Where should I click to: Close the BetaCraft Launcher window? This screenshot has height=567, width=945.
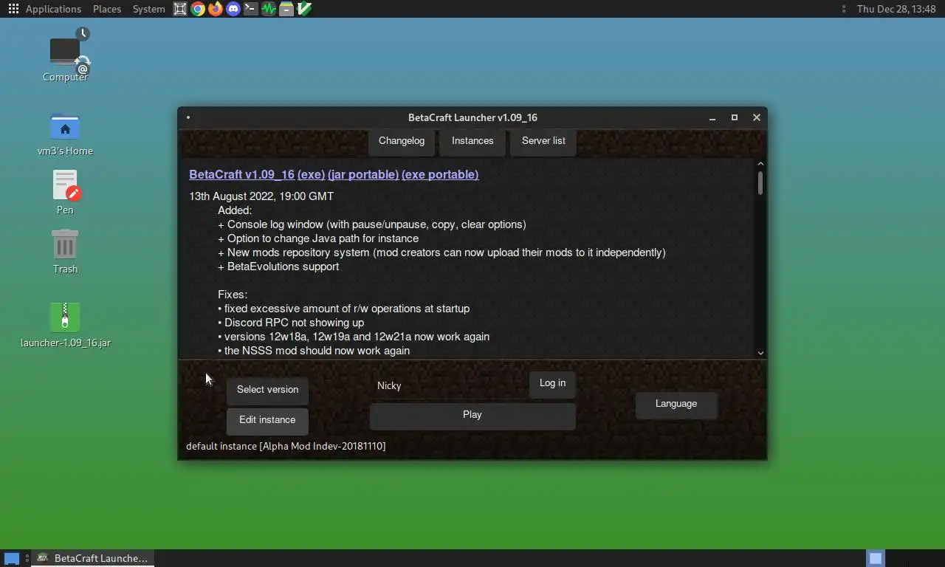tap(757, 117)
